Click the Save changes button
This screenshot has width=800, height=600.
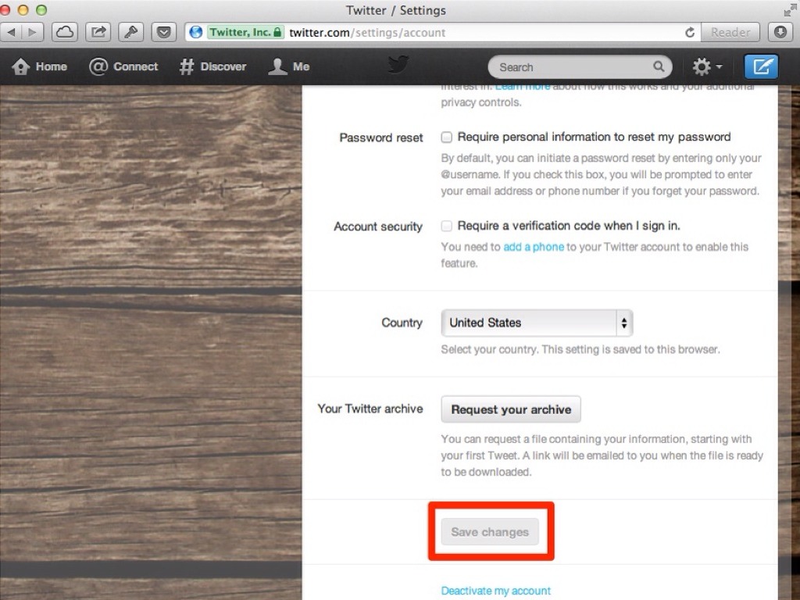(490, 531)
